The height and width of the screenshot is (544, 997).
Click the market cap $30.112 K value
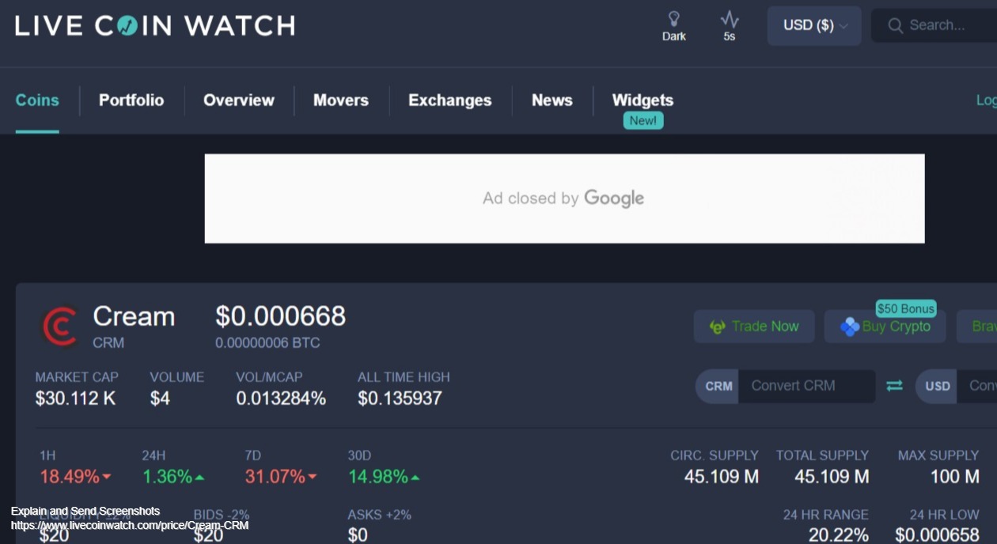tap(75, 399)
